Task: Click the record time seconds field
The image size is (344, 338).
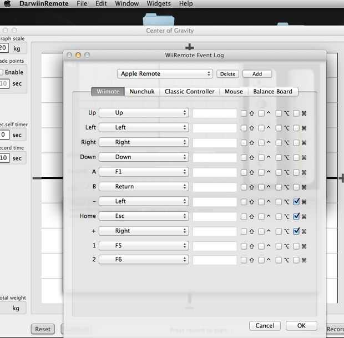Action: point(4,158)
